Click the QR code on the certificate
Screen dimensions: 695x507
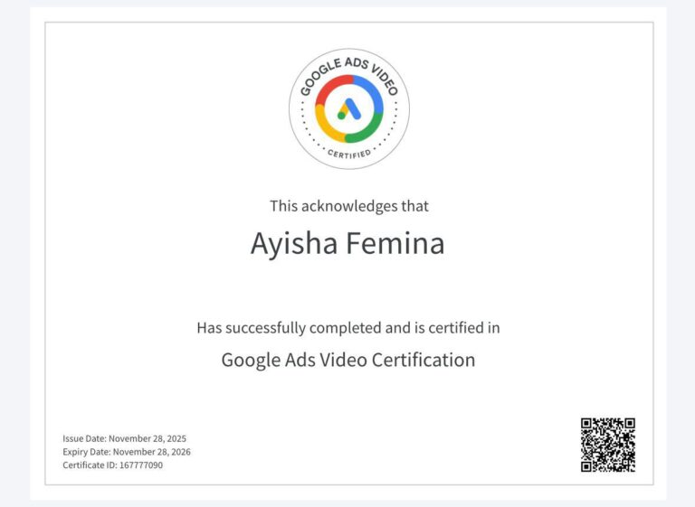(607, 445)
